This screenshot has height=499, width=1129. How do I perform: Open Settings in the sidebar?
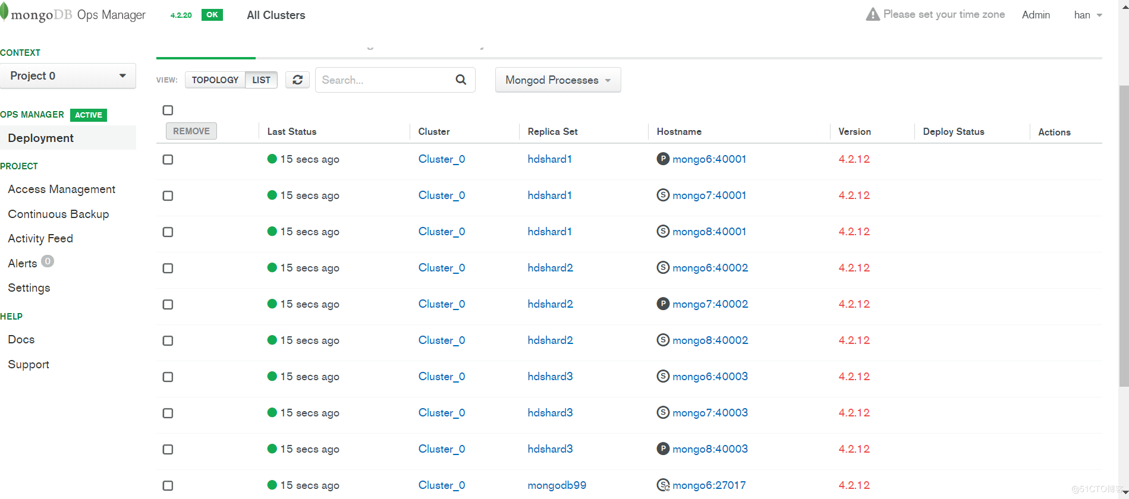coord(29,288)
